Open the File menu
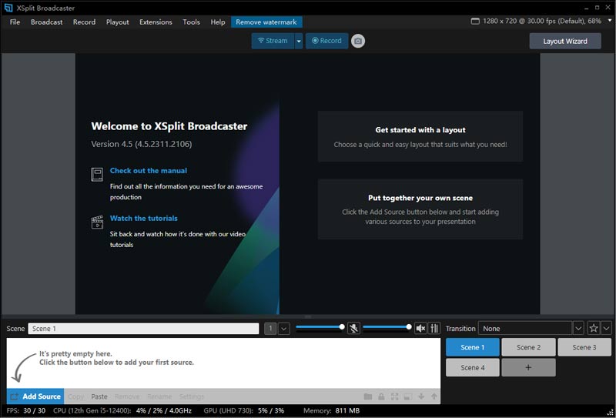 click(15, 22)
